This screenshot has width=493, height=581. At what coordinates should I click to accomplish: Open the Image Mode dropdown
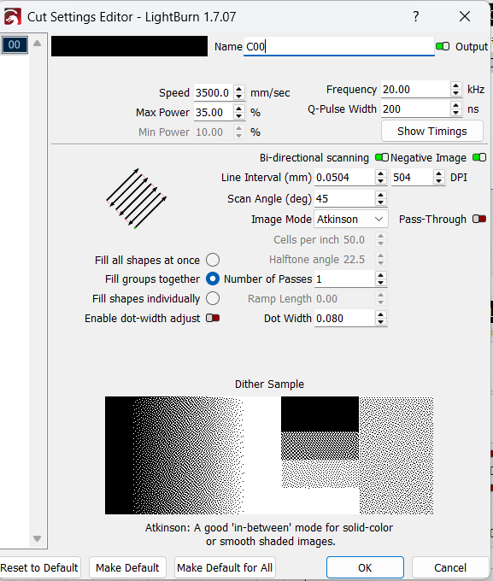[x=351, y=219]
